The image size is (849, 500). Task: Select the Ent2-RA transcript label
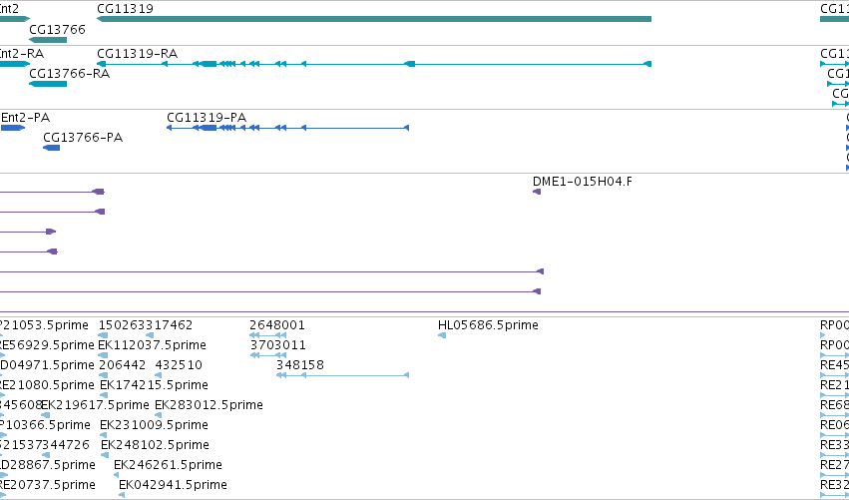(22, 54)
